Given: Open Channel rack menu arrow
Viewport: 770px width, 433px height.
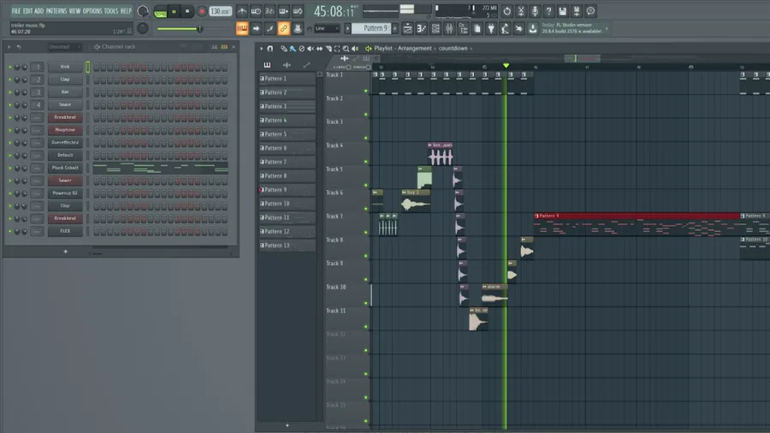Looking at the screenshot, I should tap(9, 47).
